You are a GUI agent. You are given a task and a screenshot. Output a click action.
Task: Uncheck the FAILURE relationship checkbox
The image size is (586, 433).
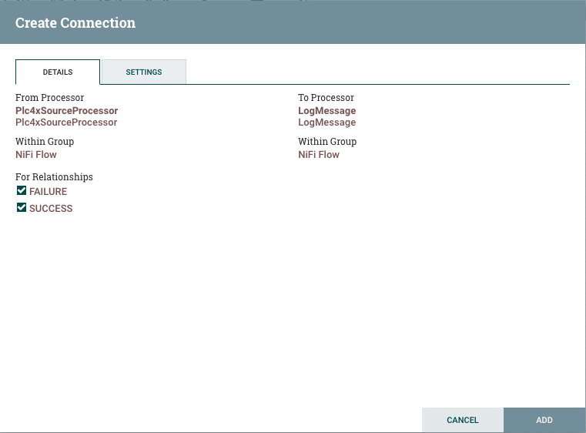(x=22, y=191)
